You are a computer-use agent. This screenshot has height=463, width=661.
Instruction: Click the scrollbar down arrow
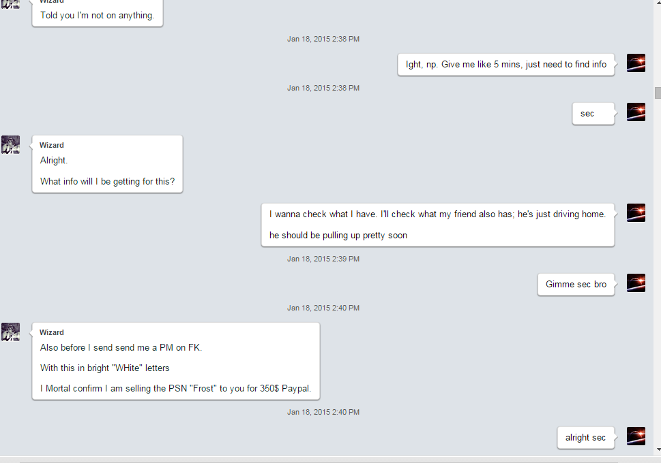(x=657, y=450)
